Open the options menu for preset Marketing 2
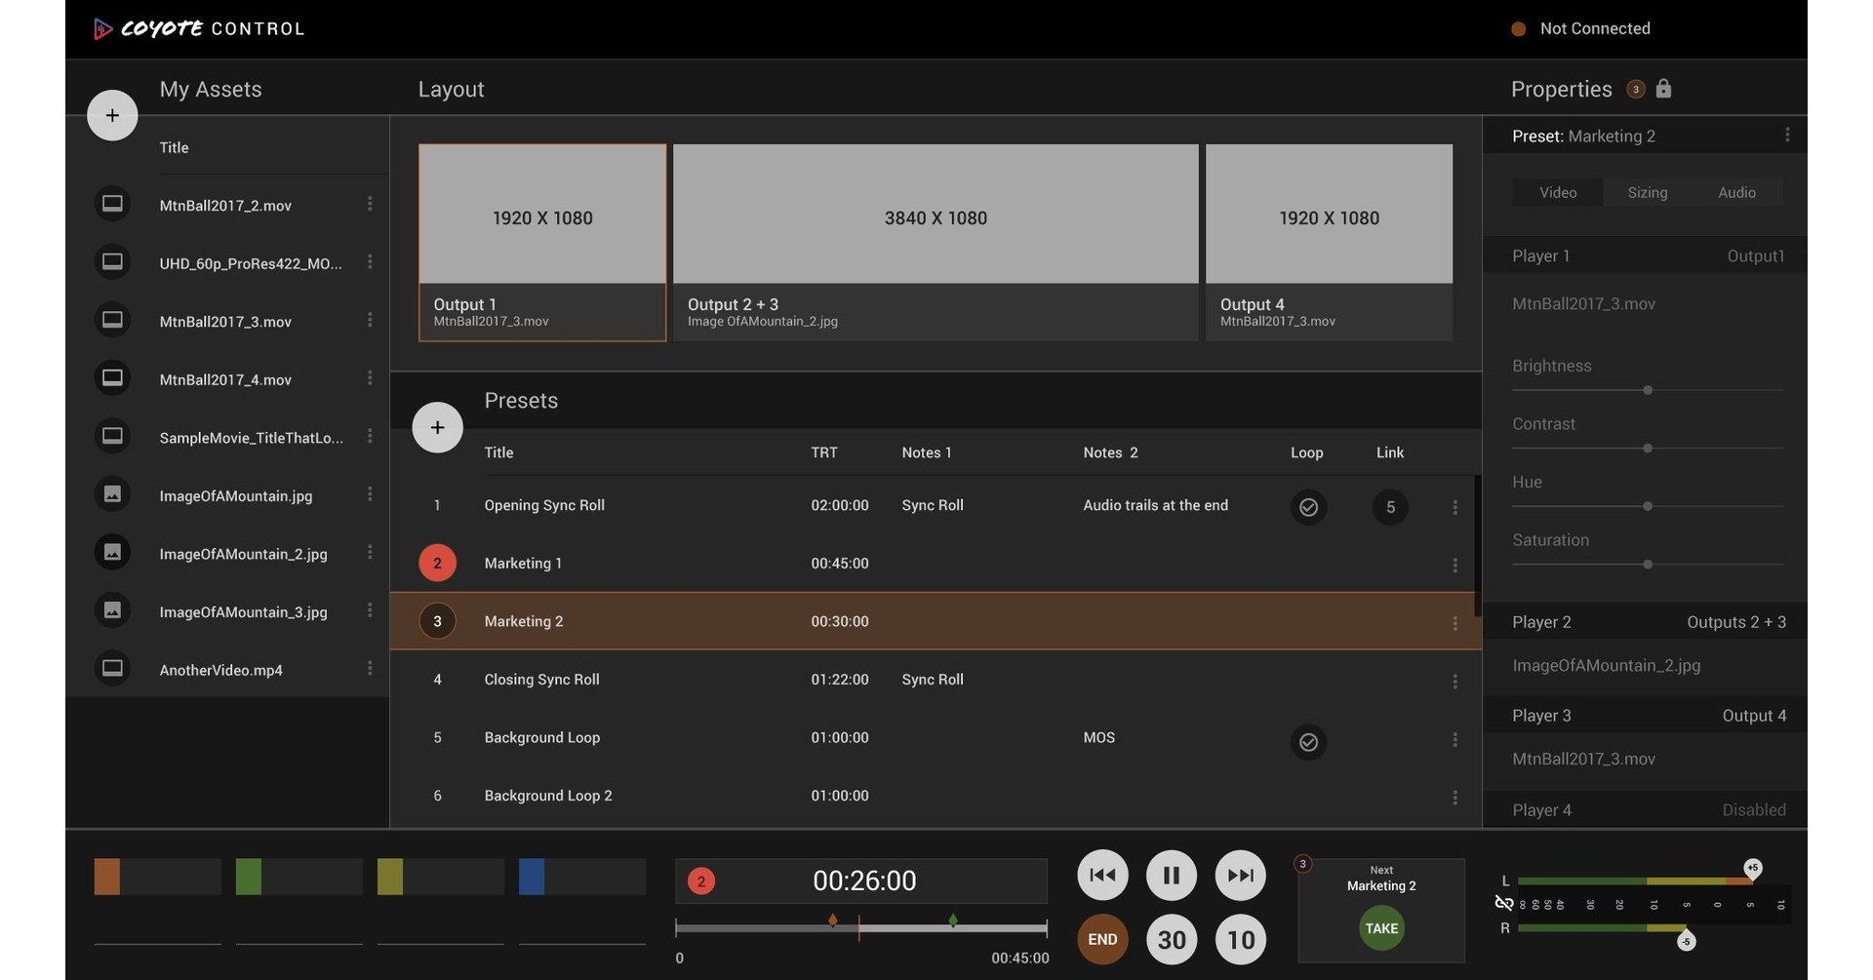1873x980 pixels. pyautogui.click(x=1455, y=621)
